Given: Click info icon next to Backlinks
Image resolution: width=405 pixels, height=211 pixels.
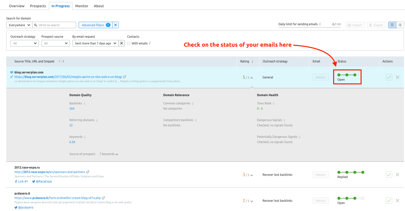Looking at the screenshot, I should coord(85,103).
